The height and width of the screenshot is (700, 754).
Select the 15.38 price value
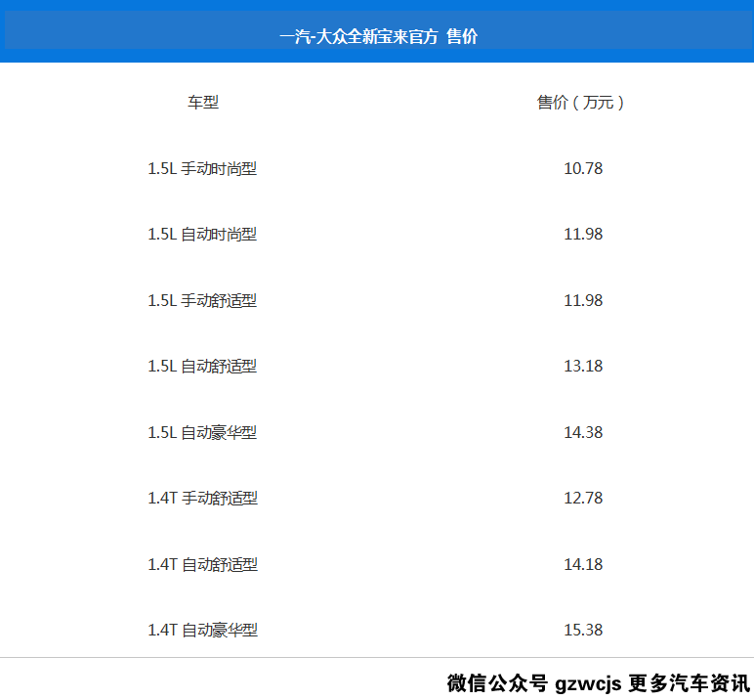coord(583,631)
